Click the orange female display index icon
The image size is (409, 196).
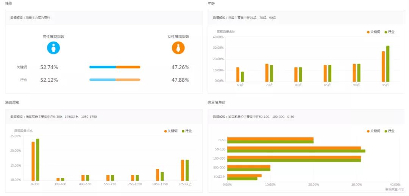tap(178, 48)
